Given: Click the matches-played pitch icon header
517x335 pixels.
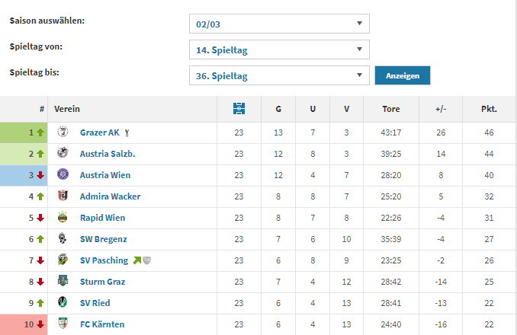Looking at the screenshot, I should point(239,109).
